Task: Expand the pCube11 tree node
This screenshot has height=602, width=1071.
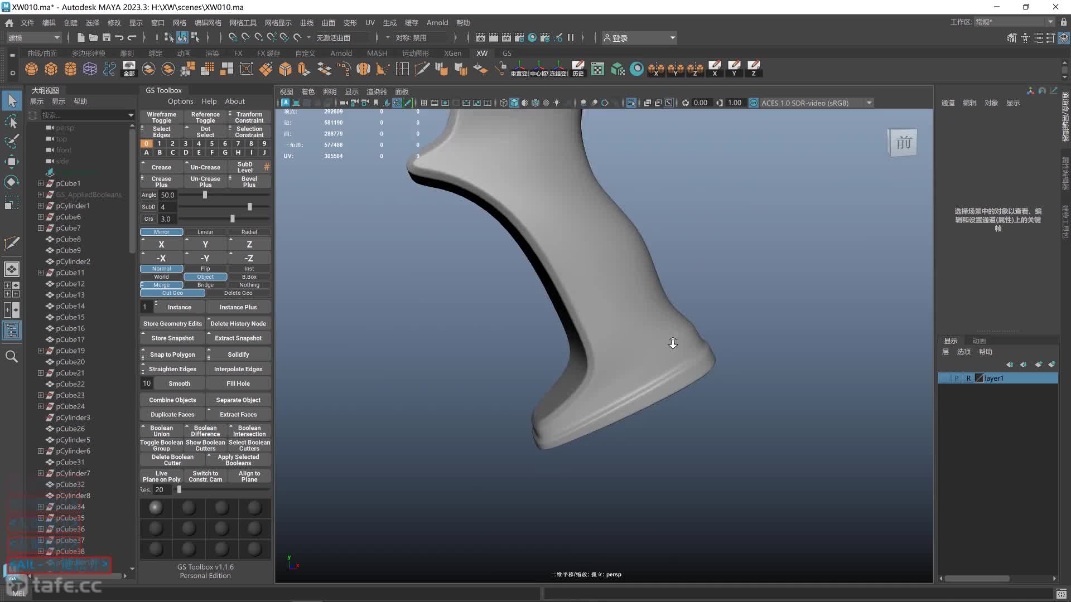Action: click(40, 273)
